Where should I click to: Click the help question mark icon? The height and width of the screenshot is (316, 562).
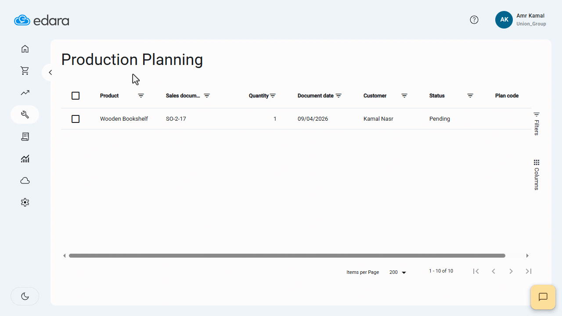click(474, 20)
